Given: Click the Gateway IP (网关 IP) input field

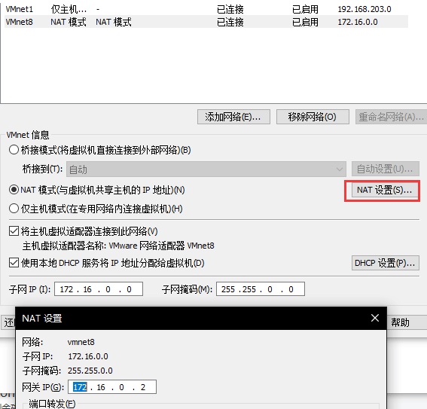Looking at the screenshot, I should (x=112, y=387).
